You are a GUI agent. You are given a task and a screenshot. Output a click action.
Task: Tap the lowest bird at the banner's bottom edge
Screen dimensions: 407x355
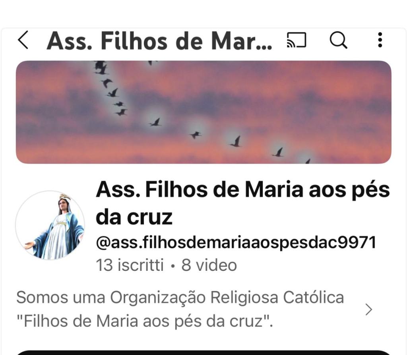pyautogui.click(x=308, y=161)
